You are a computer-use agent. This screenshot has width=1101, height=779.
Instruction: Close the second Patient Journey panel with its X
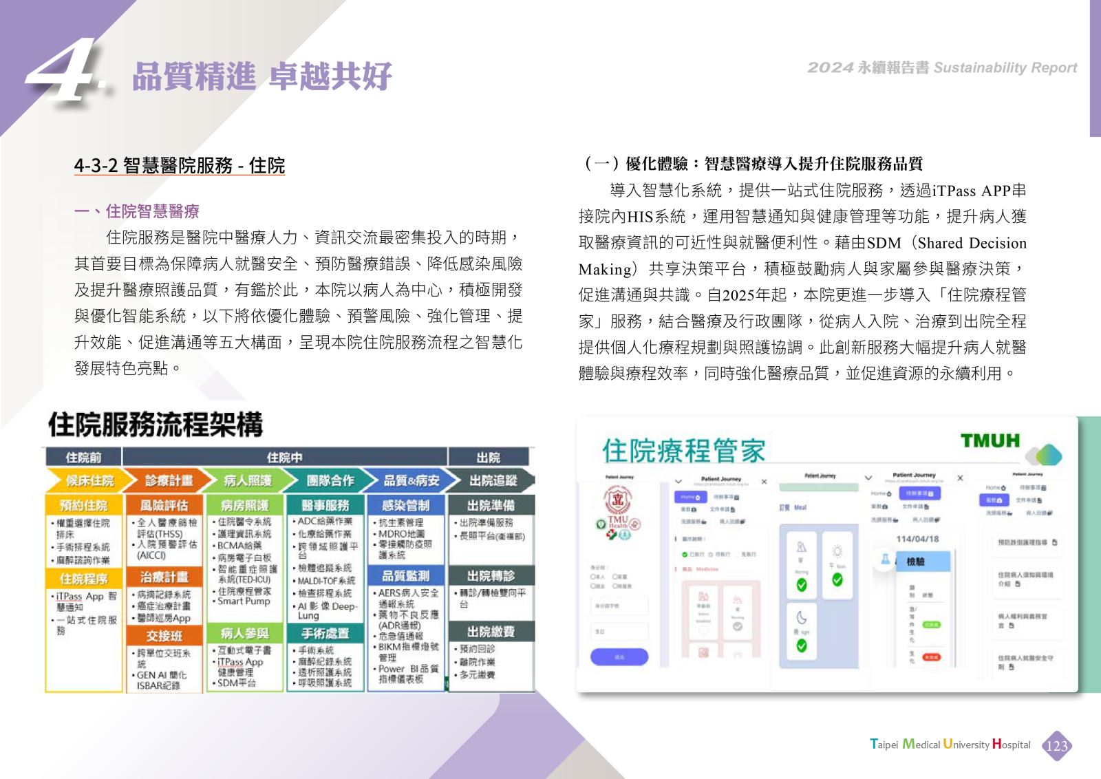coord(764,482)
